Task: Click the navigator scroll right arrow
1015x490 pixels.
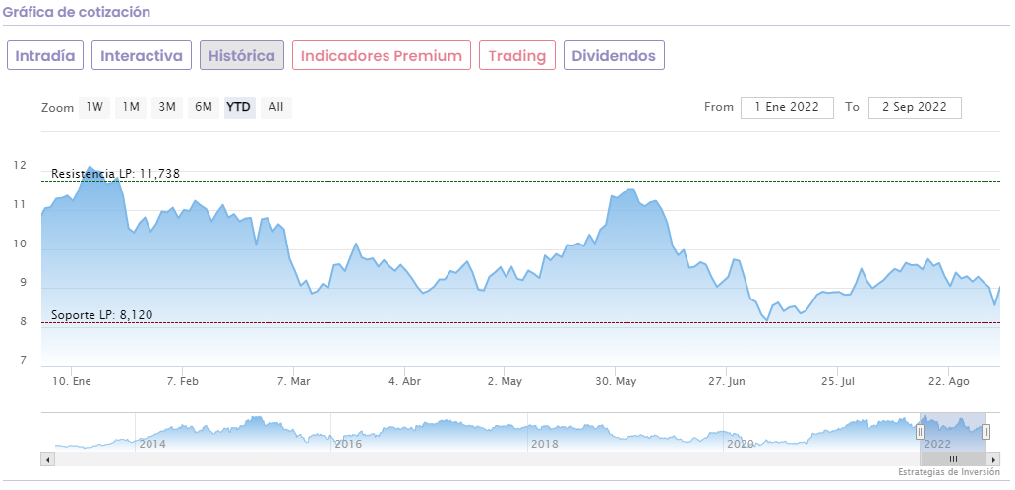Action: [x=994, y=459]
